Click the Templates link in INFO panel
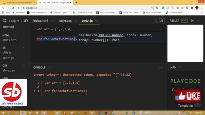205x115 pixels. (x=185, y=106)
